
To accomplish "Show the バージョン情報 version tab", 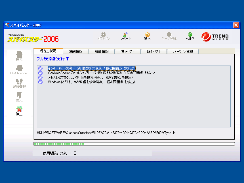I will [183, 52].
